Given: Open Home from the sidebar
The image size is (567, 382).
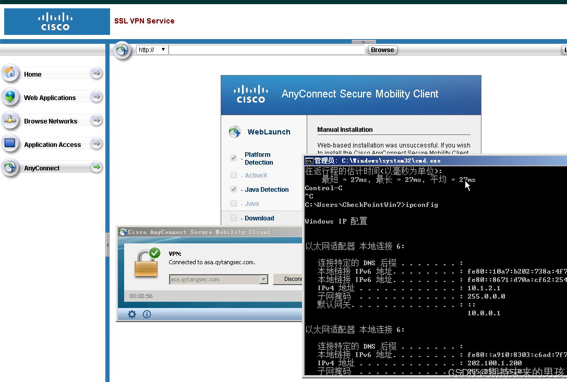Looking at the screenshot, I should tap(32, 74).
